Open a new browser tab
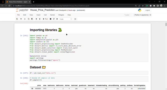The image size is (167, 90). click(x=33, y=2)
